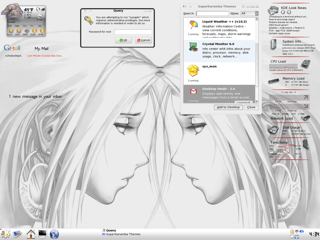Open the landscape image in weather widget
320x240 pixels.
click(43, 9)
